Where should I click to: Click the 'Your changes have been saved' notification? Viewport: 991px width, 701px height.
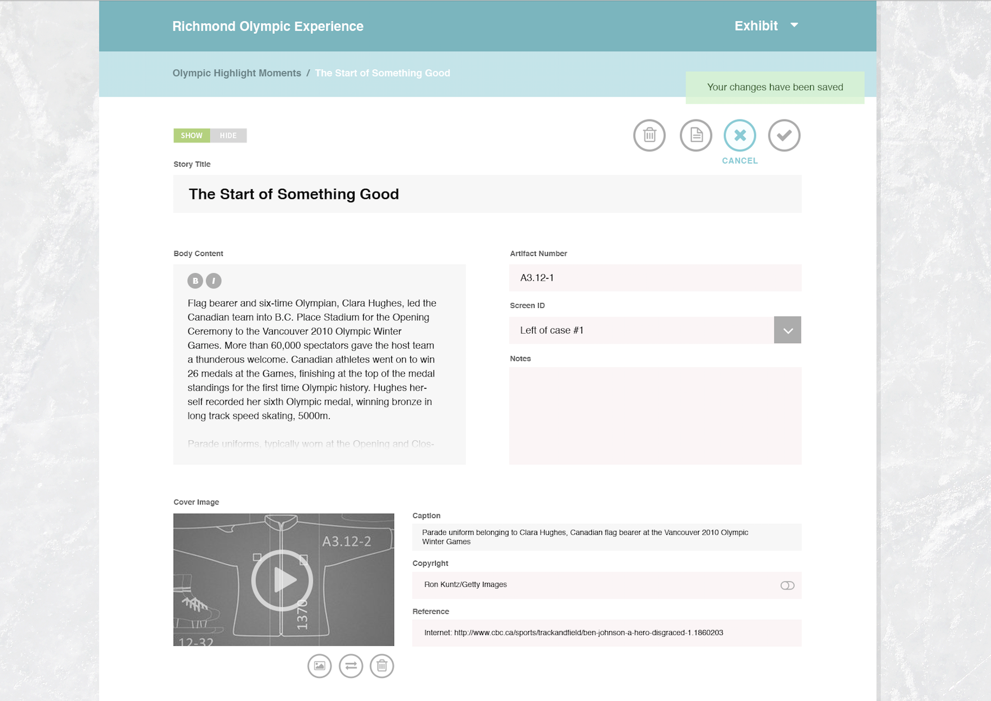tap(775, 87)
